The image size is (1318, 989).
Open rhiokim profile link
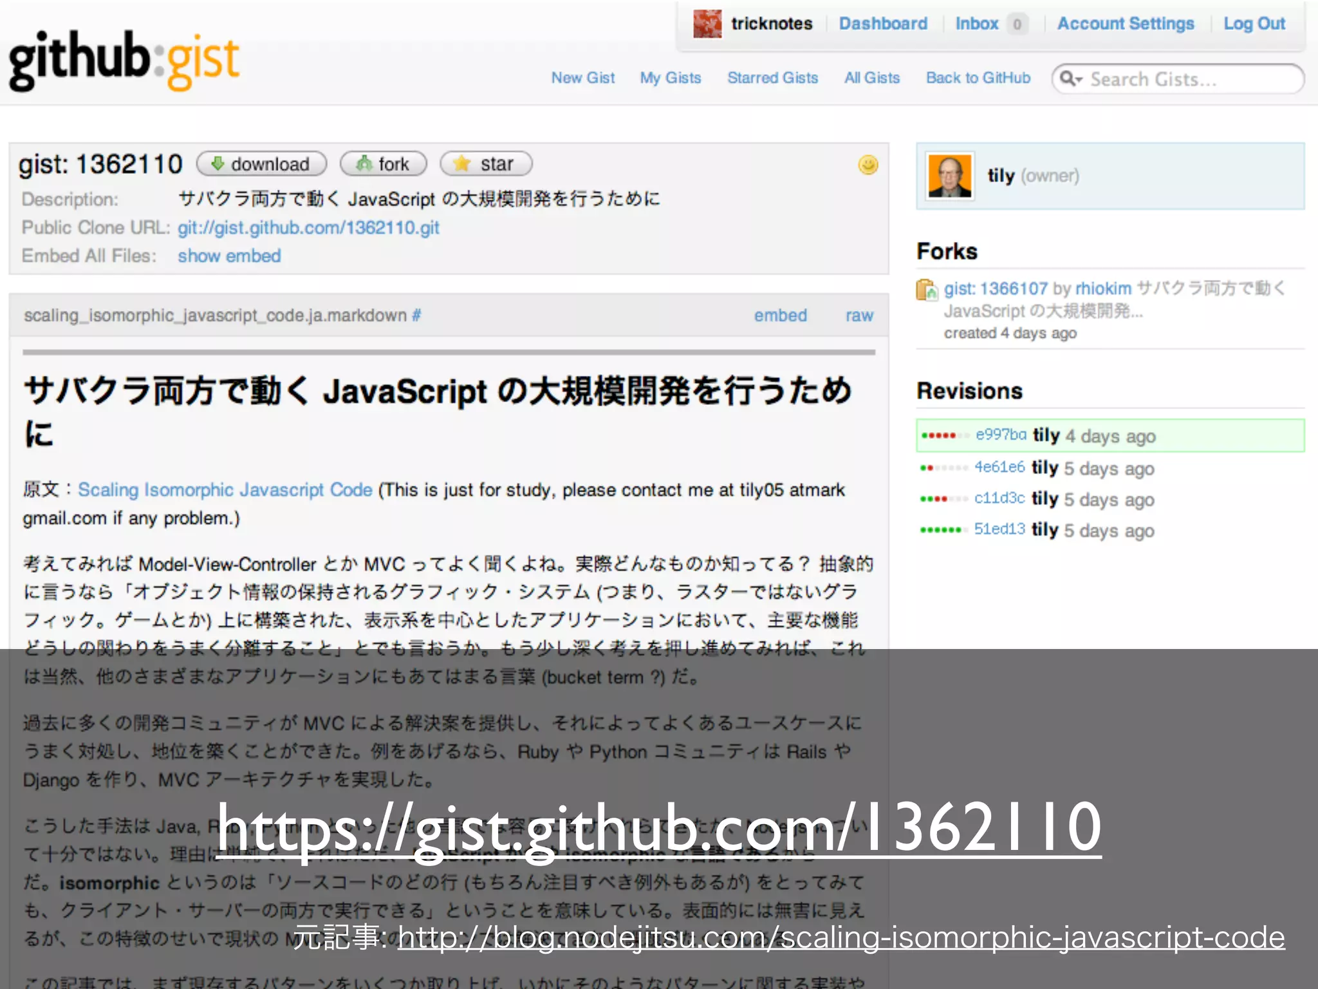tap(1103, 289)
